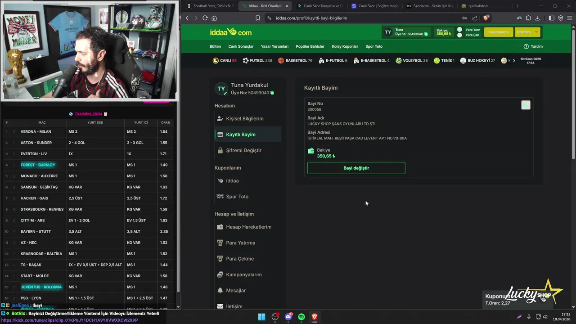Viewport: 576px width, 324px height.
Task: Toggle the browser sidebar panel icon
Action: pos(552,18)
